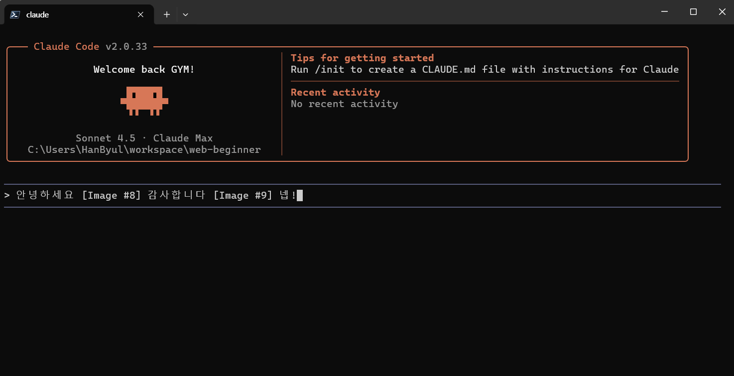Click the > prompt symbol

[x=7, y=196]
